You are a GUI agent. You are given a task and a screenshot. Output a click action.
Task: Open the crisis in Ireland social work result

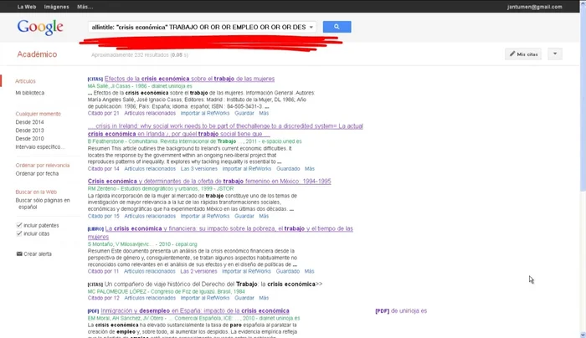225,130
